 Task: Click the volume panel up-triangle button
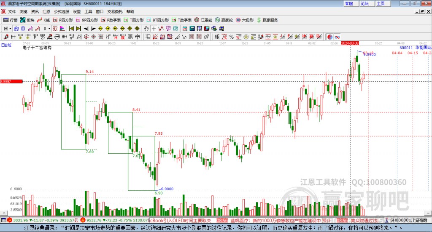(x=4, y=213)
